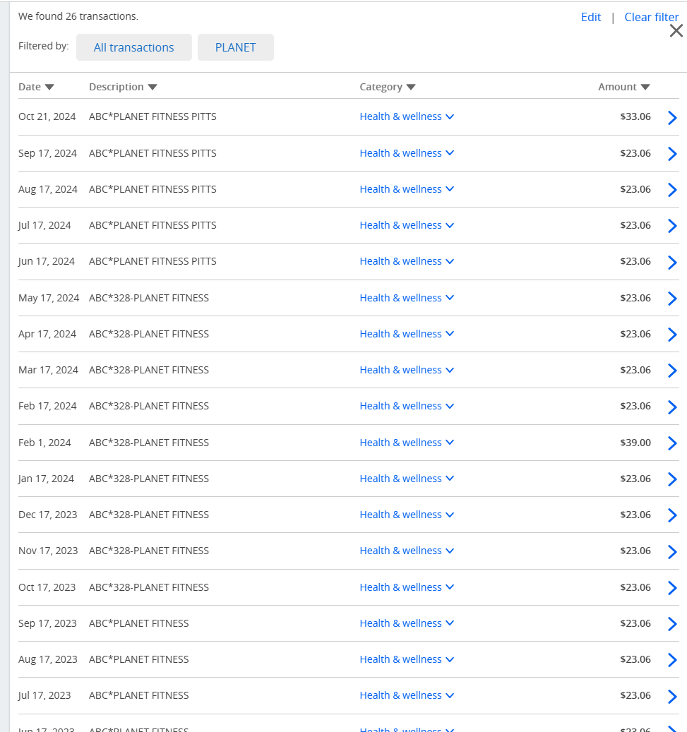687x732 pixels.
Task: Open Health & wellness dropdown for Jan 17, 2024
Action: (x=407, y=479)
